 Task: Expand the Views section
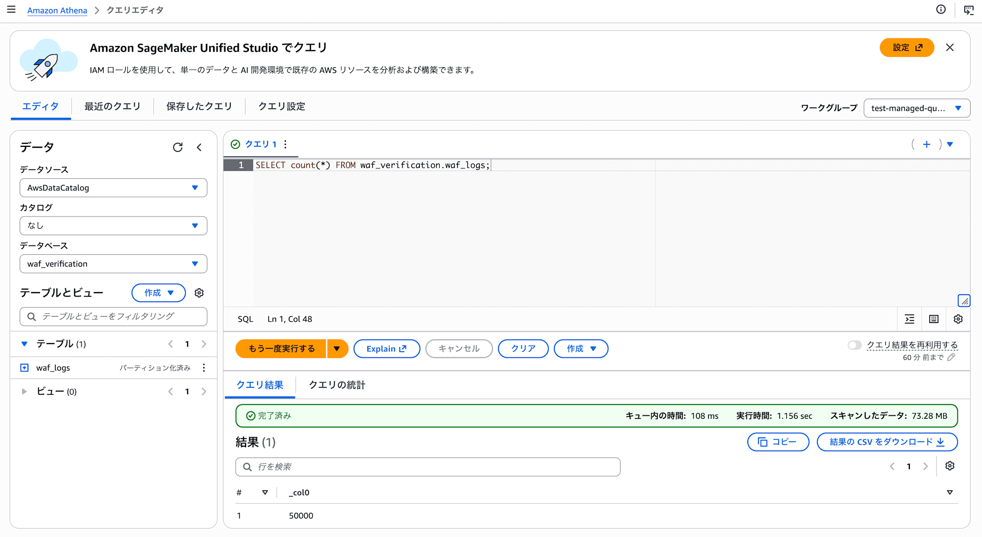[24, 392]
